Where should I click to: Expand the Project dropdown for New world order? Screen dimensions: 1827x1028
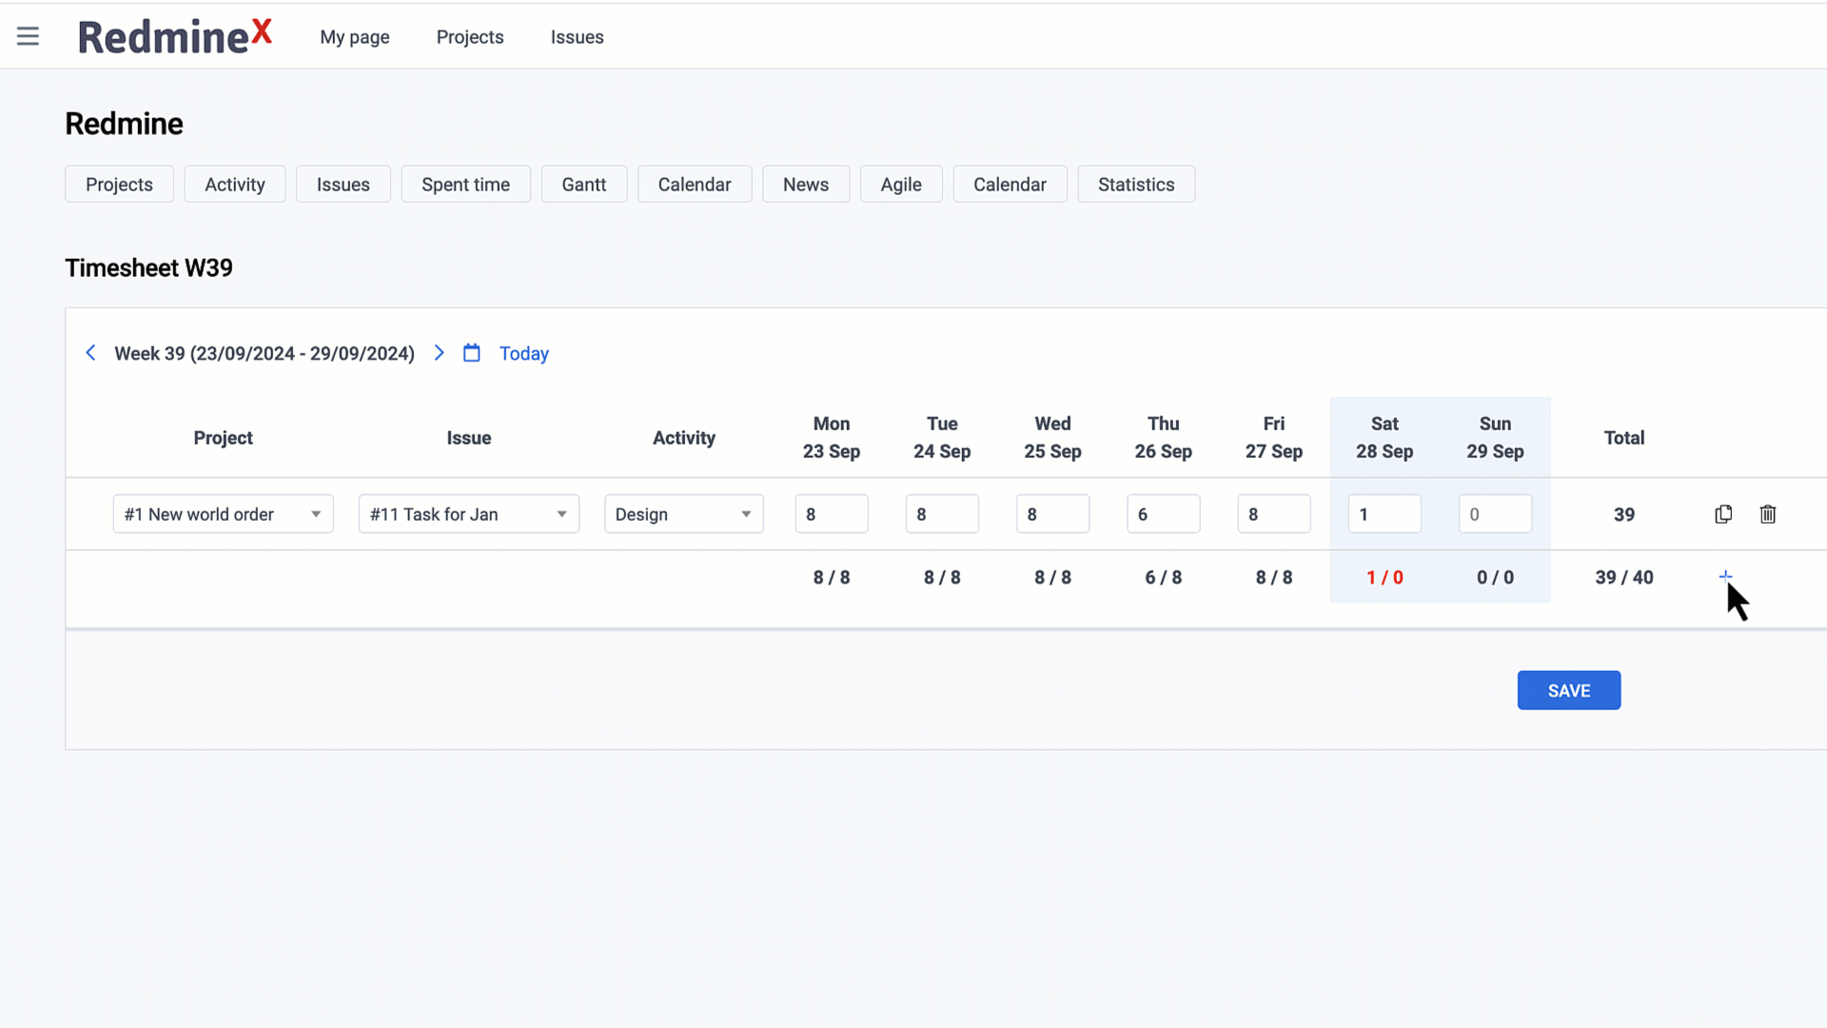pyautogui.click(x=315, y=513)
